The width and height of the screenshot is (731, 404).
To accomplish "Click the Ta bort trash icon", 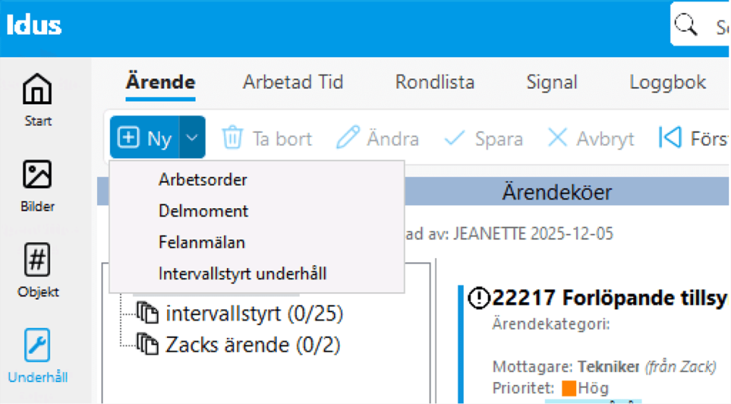I will point(233,138).
